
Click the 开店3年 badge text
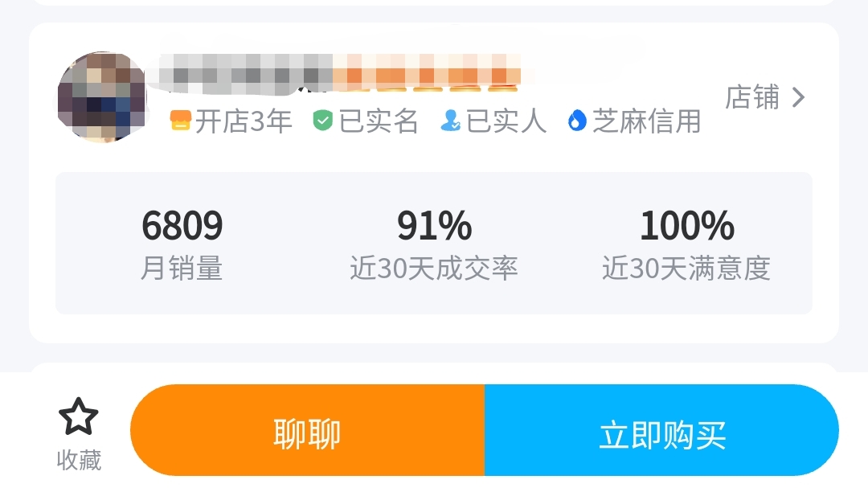tap(244, 121)
